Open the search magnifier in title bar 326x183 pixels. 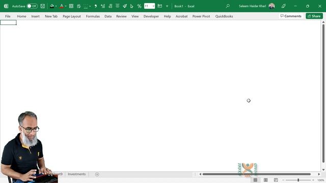228,6
